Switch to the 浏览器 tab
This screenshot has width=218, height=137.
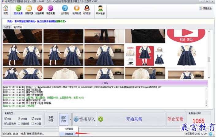[x=7, y=27]
